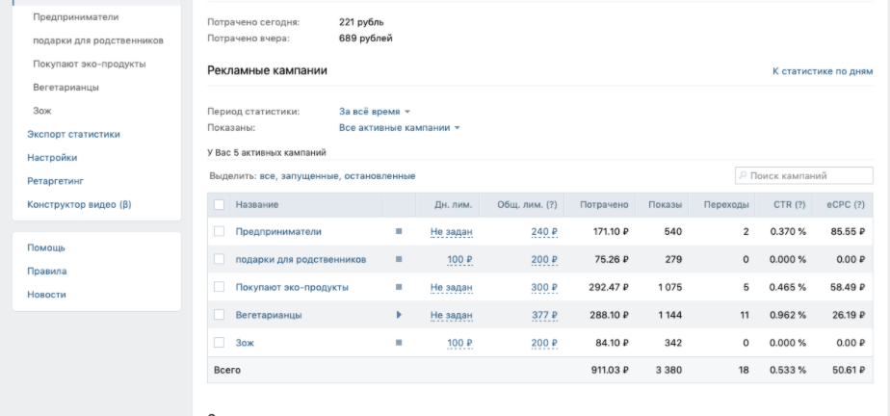Screen dimensions: 890x416
Task: Sort table by CTR (?) column header
Action: [790, 205]
